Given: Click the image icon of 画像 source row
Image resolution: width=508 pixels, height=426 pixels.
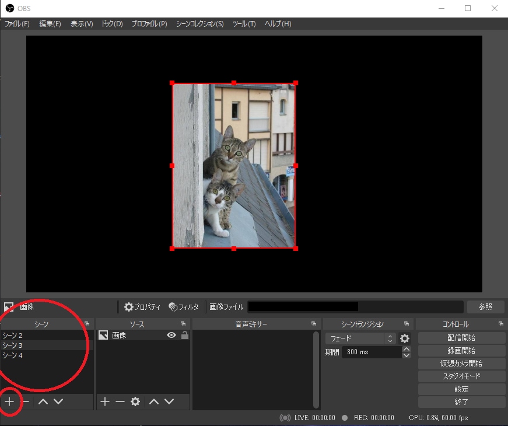Looking at the screenshot, I should click(103, 335).
